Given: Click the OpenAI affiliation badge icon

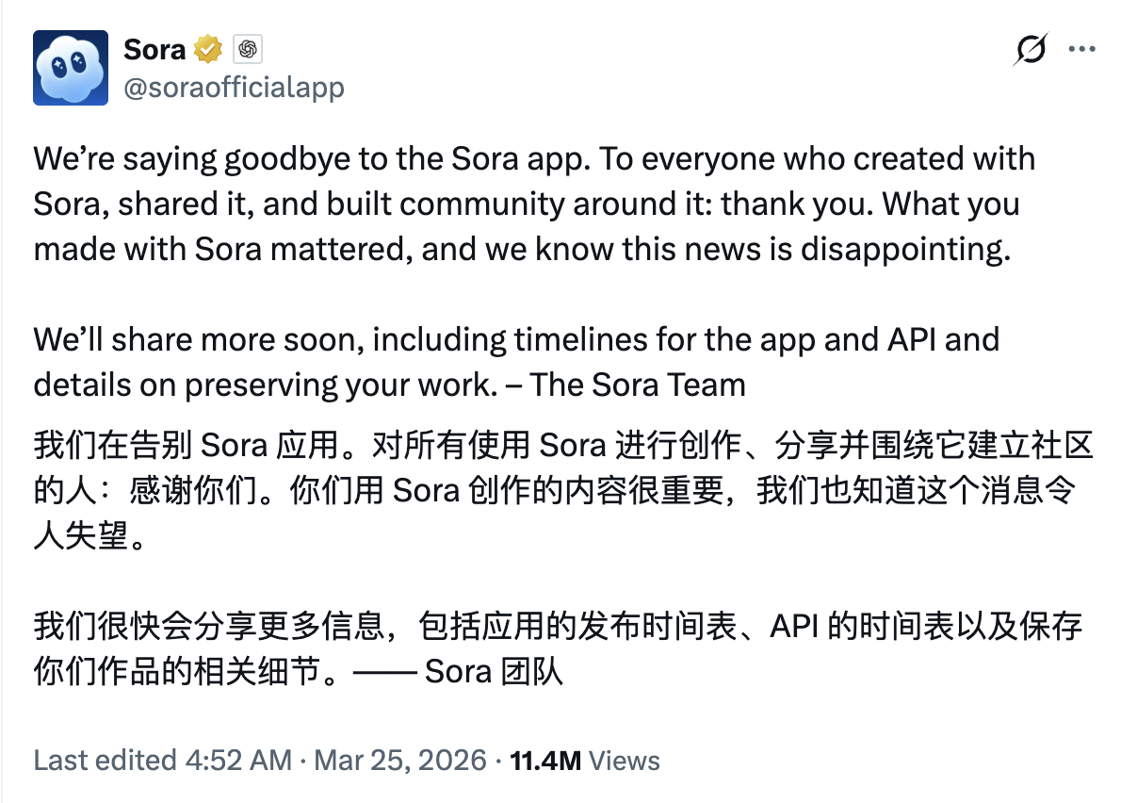Looking at the screenshot, I should coord(248,49).
